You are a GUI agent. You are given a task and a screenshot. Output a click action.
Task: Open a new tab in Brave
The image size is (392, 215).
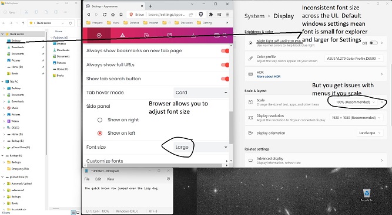tap(151, 6)
